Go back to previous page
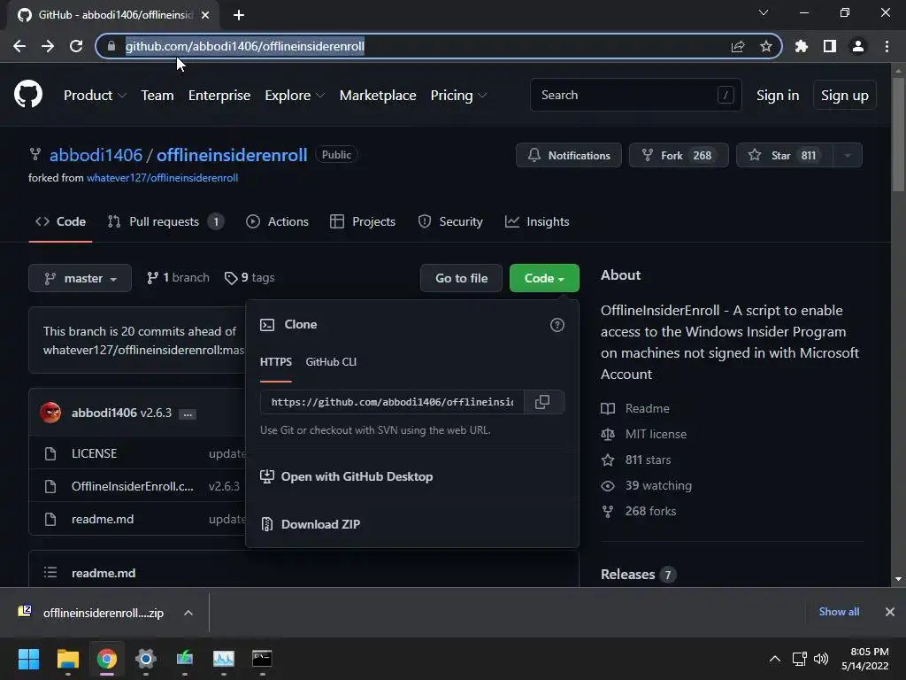 [19, 46]
